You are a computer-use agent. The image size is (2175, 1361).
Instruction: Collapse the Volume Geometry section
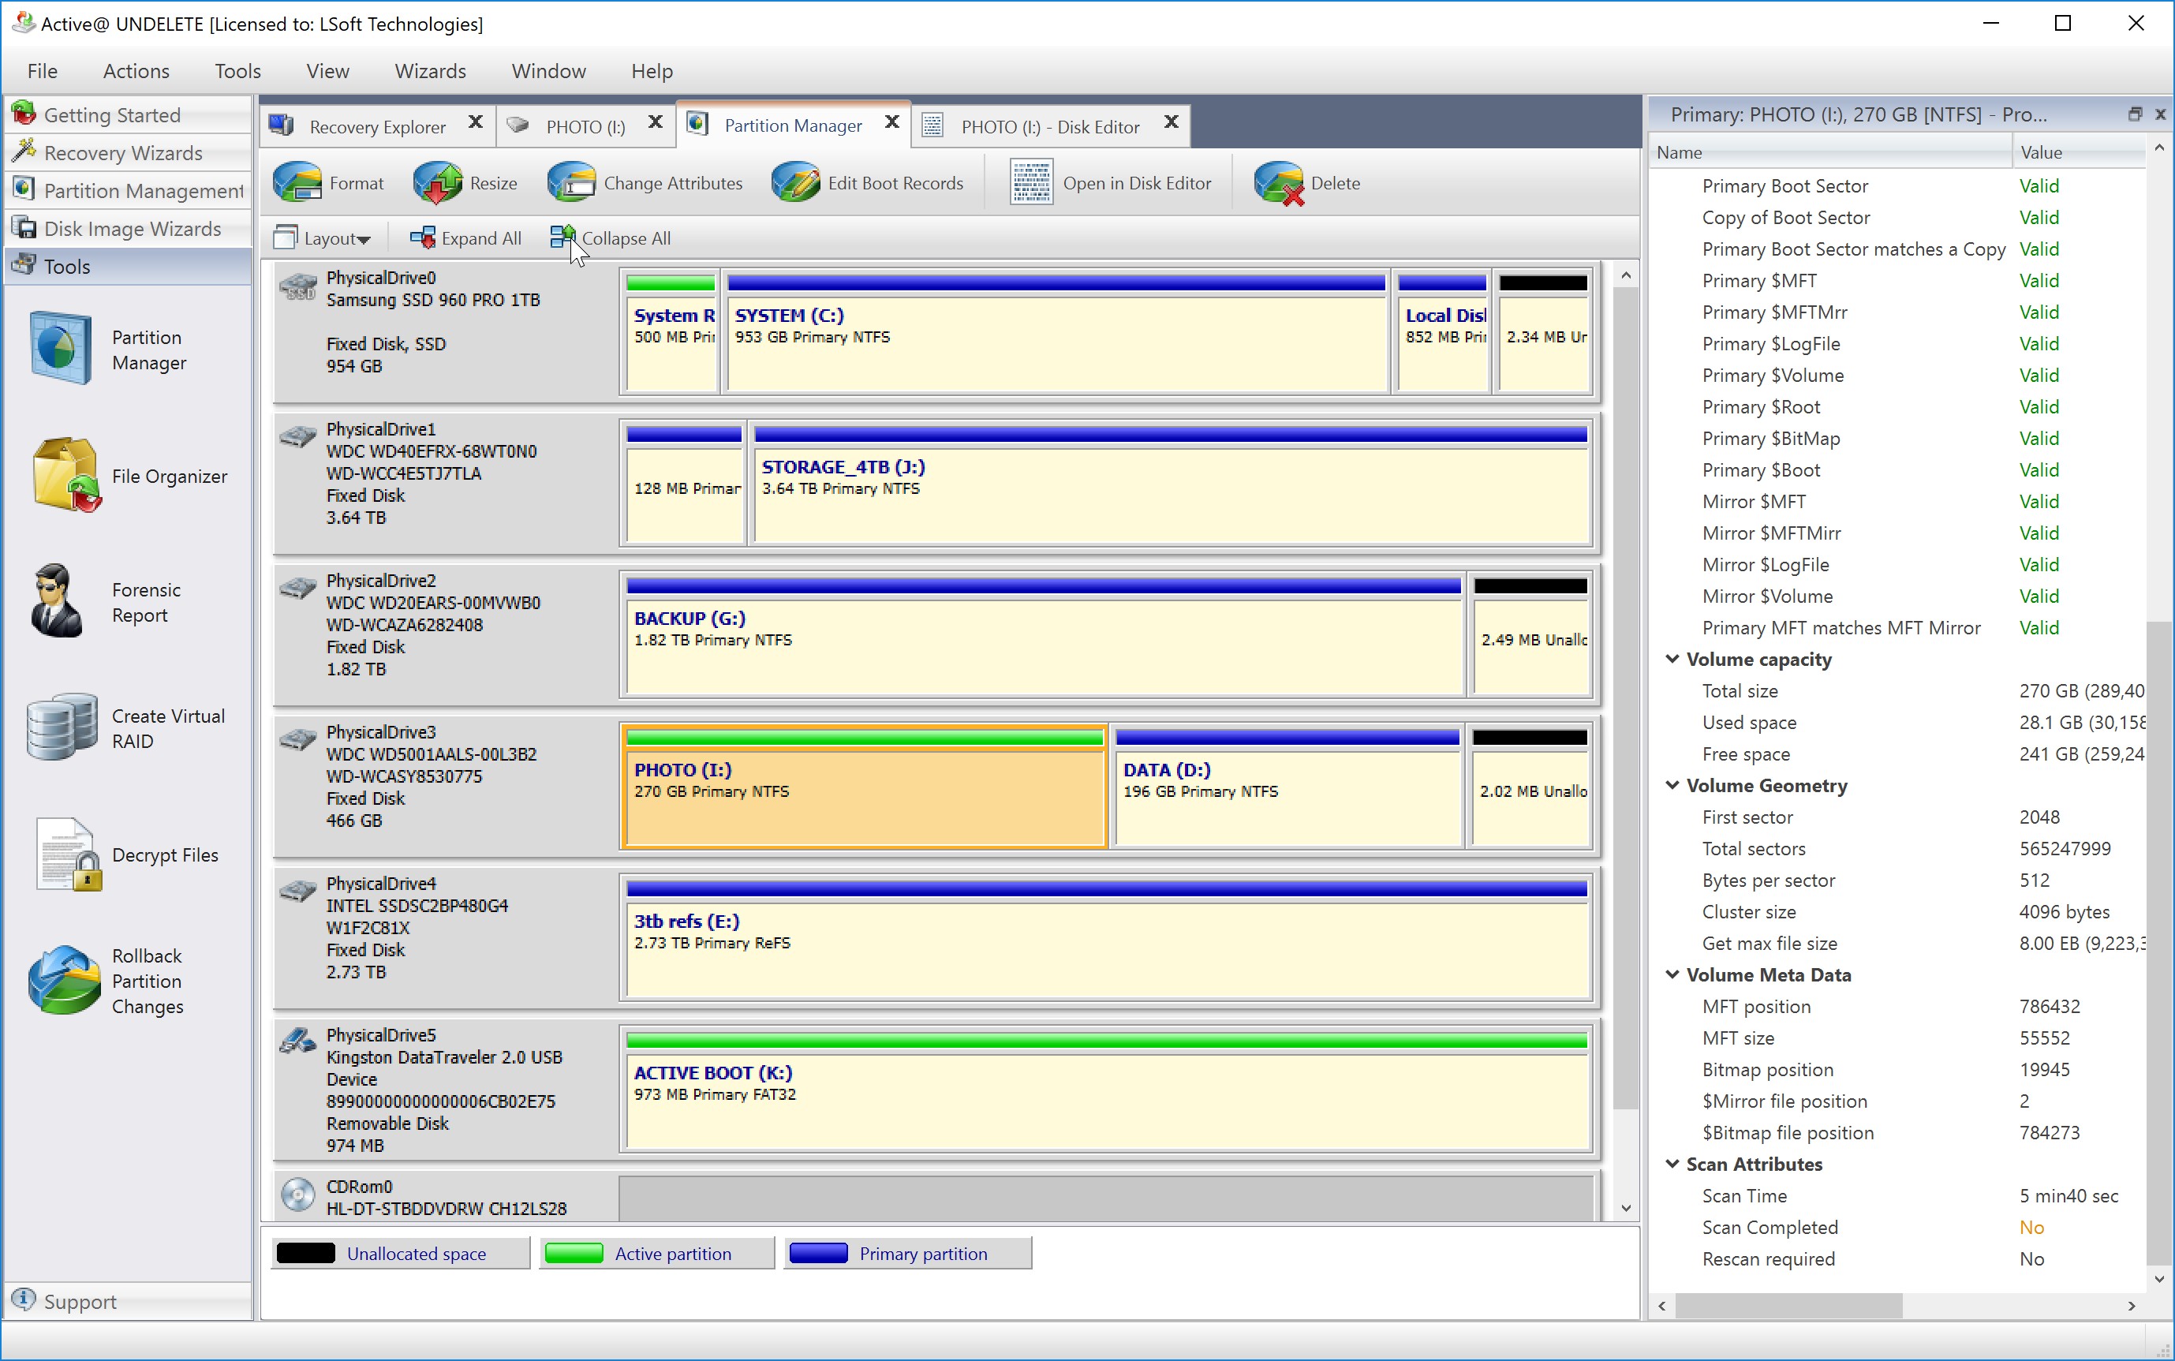(x=1672, y=785)
